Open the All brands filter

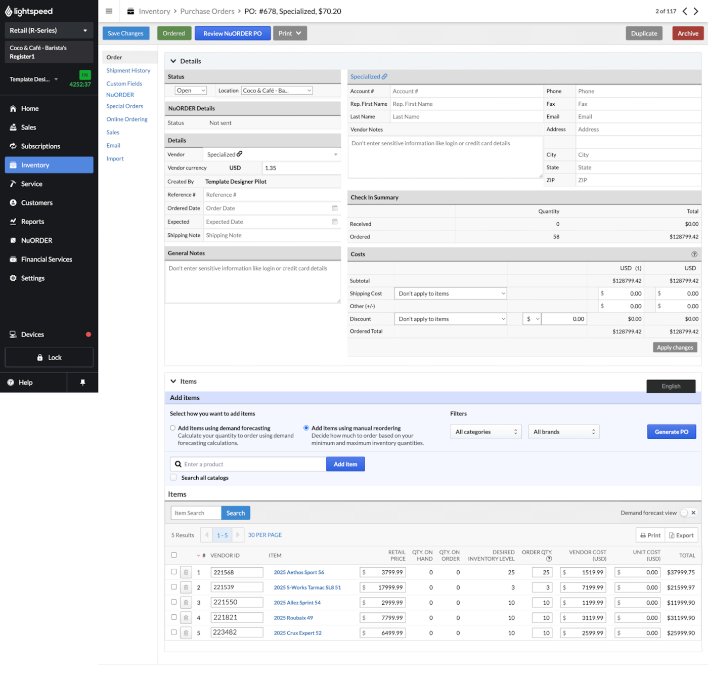click(564, 432)
